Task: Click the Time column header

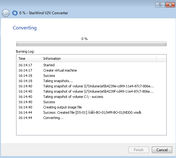Action: coord(29,59)
